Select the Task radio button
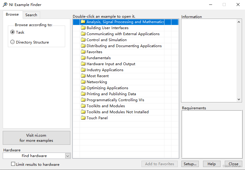The image size is (245, 170). coord(12,32)
